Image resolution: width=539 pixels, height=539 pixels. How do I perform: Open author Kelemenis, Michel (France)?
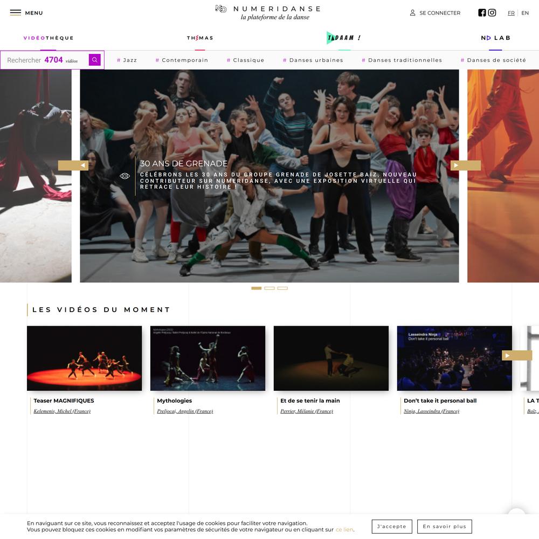[62, 411]
